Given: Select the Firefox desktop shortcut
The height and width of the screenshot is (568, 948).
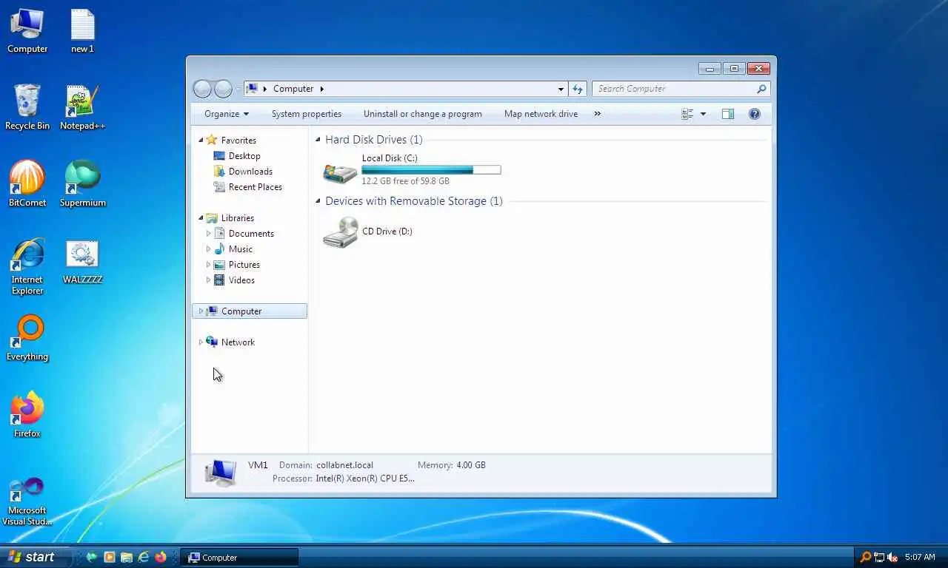Looking at the screenshot, I should tap(27, 415).
